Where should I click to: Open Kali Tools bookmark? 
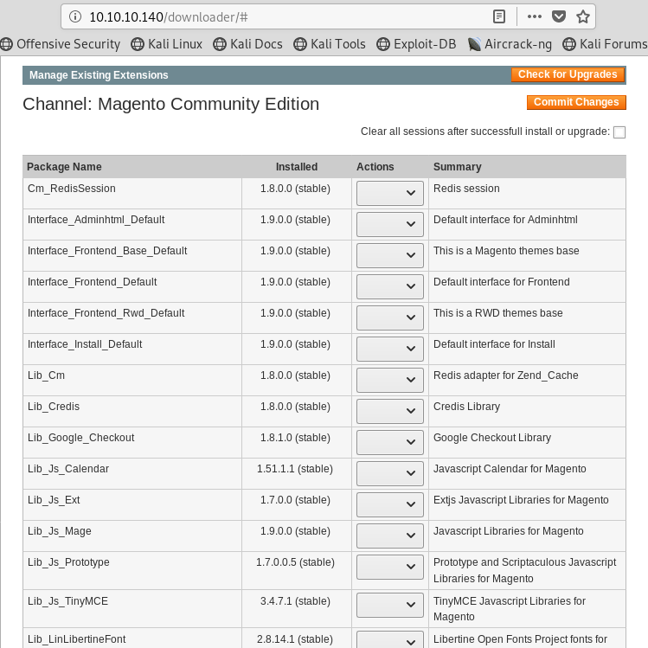(x=330, y=44)
